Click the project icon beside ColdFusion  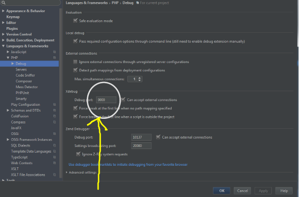point(55,116)
